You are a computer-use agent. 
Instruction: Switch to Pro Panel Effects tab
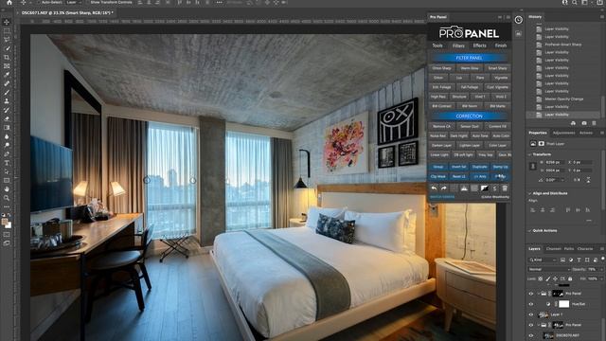[480, 45]
